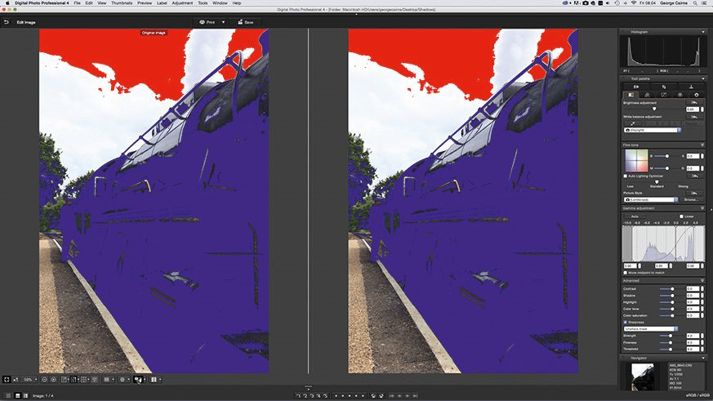Image resolution: width=713 pixels, height=401 pixels.
Task: Click the Save button
Action: [246, 22]
